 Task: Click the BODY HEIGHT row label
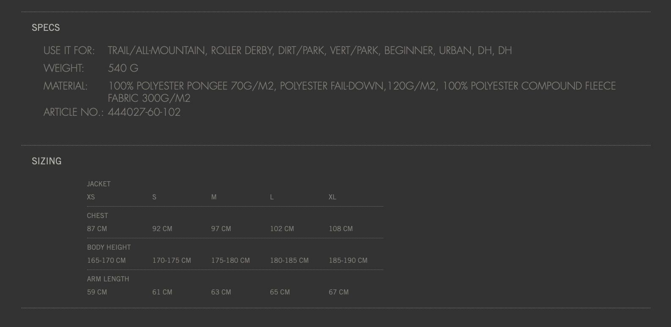[109, 247]
